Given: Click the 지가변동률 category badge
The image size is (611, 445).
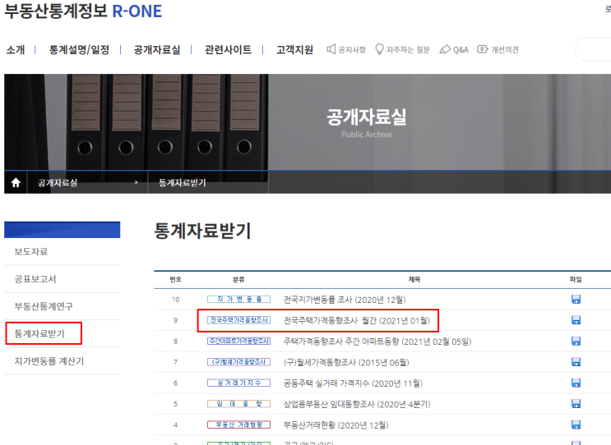Looking at the screenshot, I should click(238, 299).
